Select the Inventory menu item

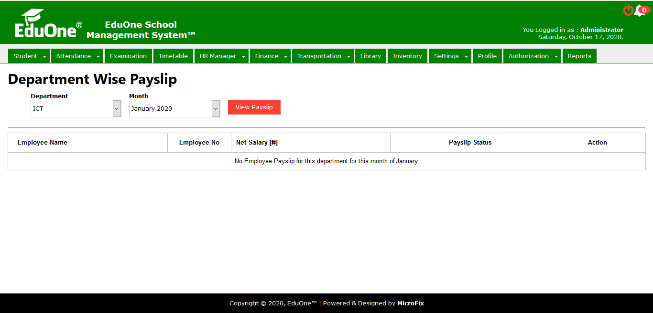[x=407, y=56]
